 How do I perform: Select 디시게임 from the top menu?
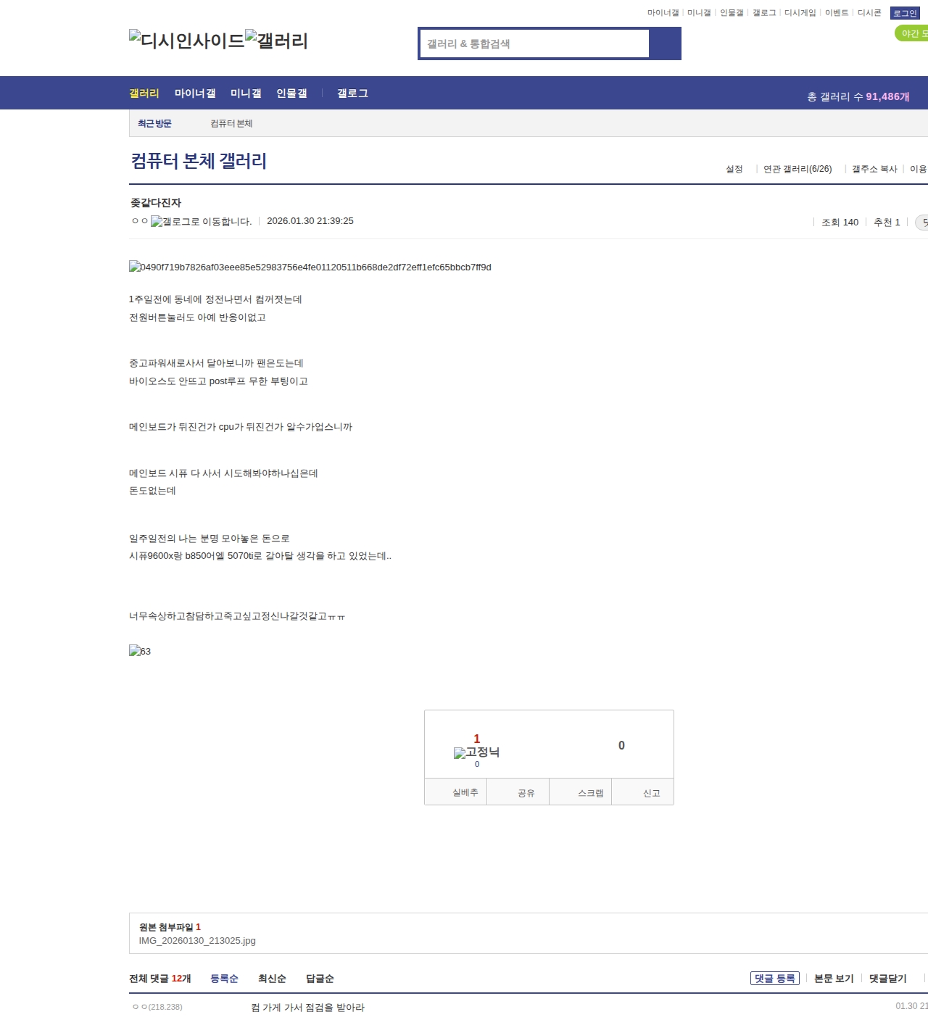(x=799, y=12)
